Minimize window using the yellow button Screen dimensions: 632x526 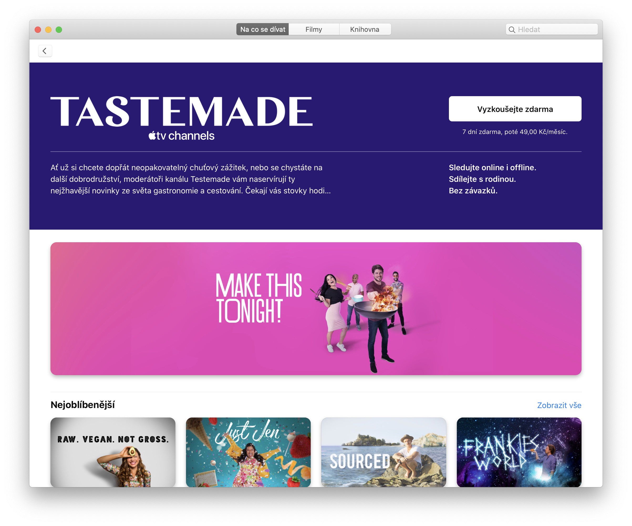48,29
